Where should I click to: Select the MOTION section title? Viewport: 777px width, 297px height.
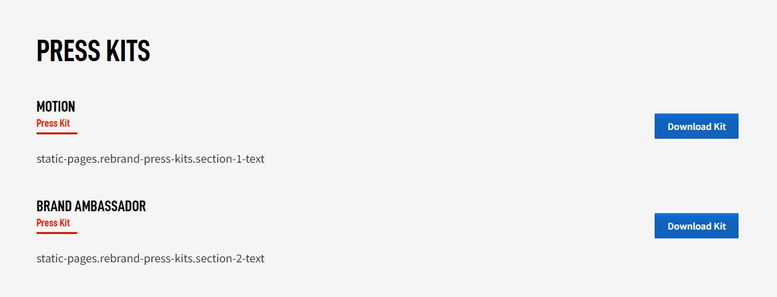56,107
